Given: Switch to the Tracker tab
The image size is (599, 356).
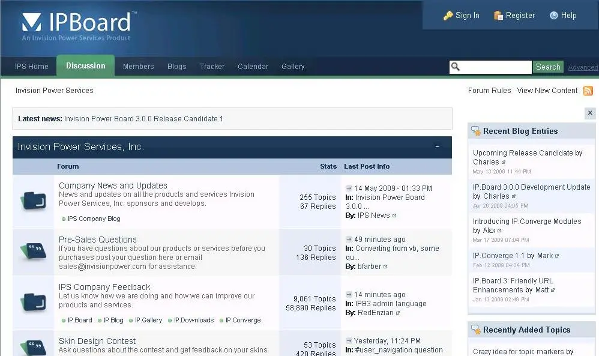Looking at the screenshot, I should [x=212, y=67].
